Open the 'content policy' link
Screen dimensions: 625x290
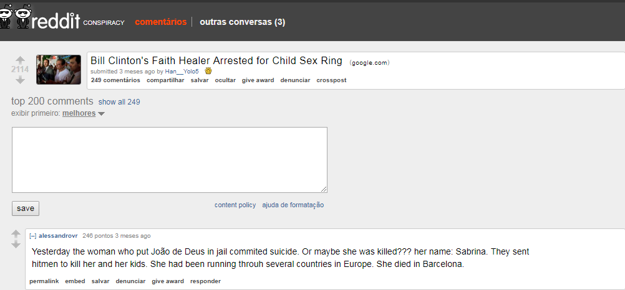(x=235, y=205)
